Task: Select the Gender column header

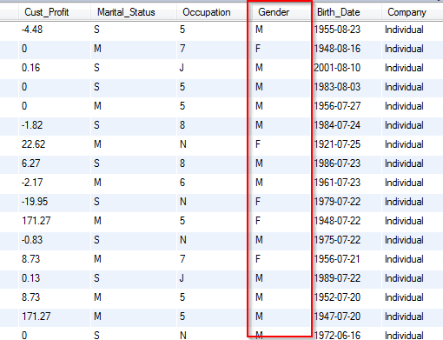Action: point(274,12)
